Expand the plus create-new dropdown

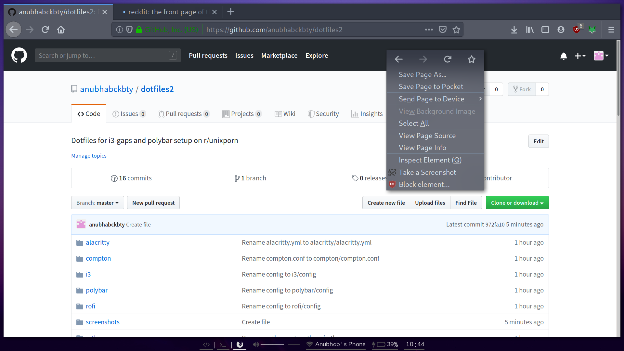pyautogui.click(x=580, y=56)
